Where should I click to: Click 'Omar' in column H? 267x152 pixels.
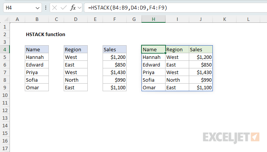tap(153, 87)
